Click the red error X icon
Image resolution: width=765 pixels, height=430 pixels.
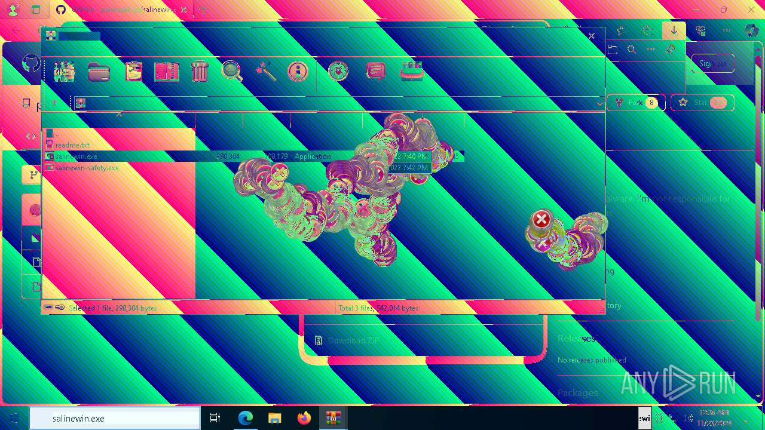(x=541, y=219)
